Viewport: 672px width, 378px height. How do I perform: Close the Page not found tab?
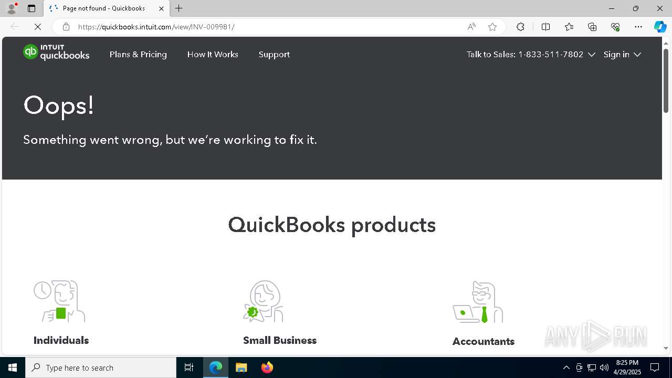tap(161, 8)
